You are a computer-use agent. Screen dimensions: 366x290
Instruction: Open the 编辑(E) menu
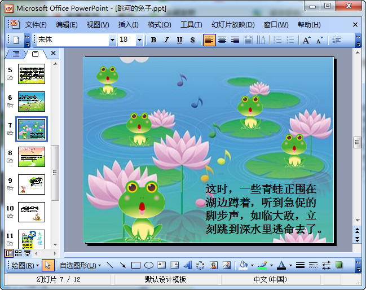pyautogui.click(x=67, y=25)
